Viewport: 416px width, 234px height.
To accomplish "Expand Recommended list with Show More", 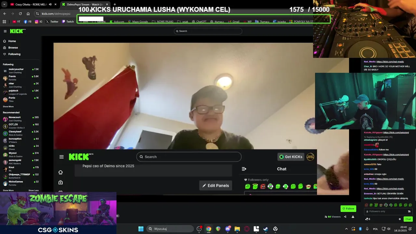I will [x=8, y=190].
